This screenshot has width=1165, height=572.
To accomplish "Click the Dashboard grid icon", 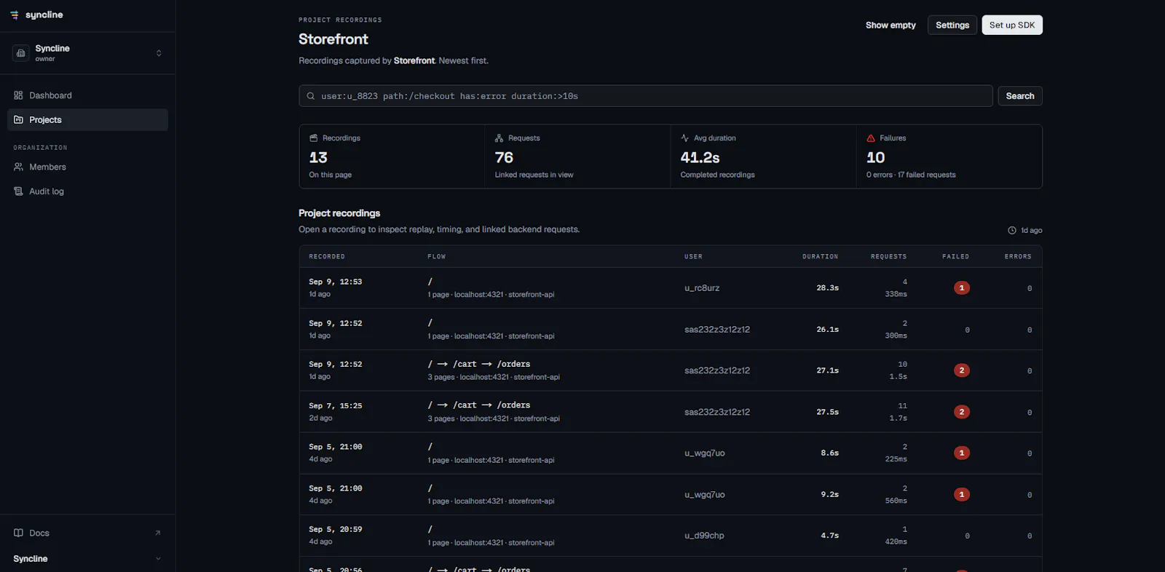I will (x=19, y=95).
